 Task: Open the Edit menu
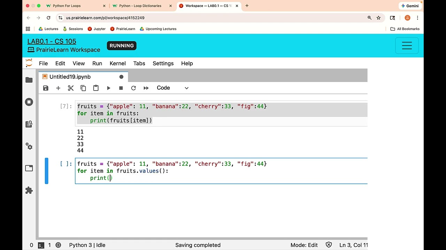click(60, 64)
